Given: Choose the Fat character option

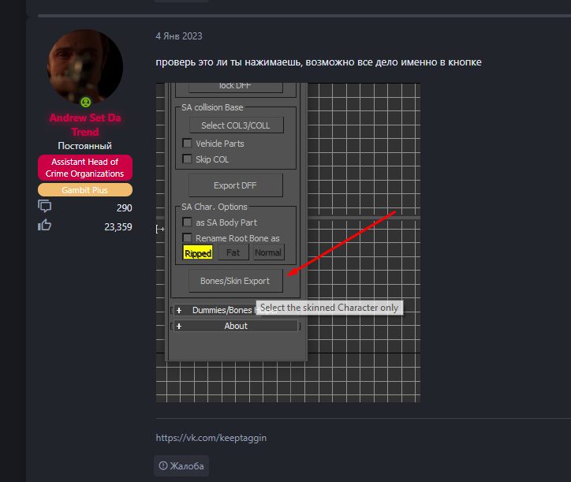Looking at the screenshot, I should [x=233, y=252].
